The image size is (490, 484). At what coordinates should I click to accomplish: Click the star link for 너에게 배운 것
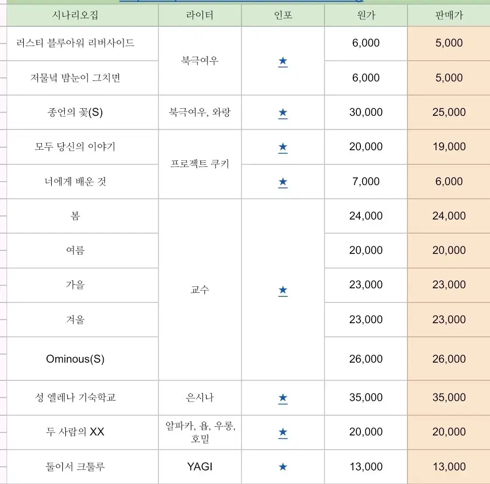point(283,182)
